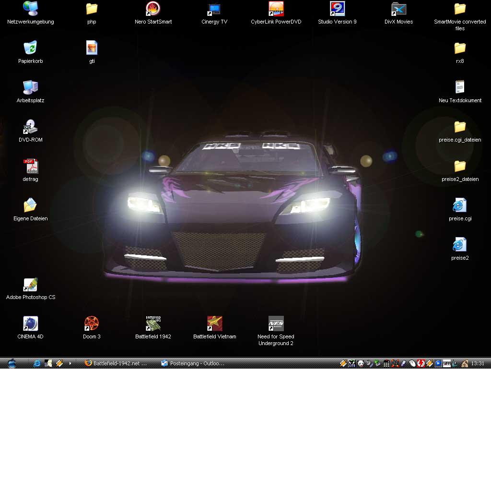Click the mouse tray icon
The image size is (491, 479).
(x=412, y=363)
